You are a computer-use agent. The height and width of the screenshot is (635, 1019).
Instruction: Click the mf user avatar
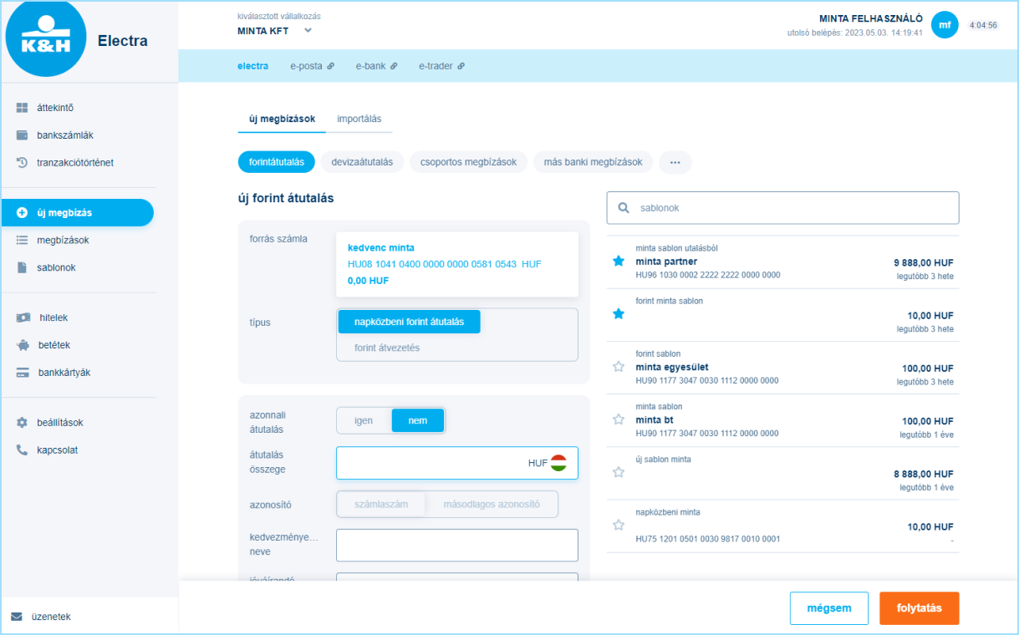pyautogui.click(x=944, y=25)
